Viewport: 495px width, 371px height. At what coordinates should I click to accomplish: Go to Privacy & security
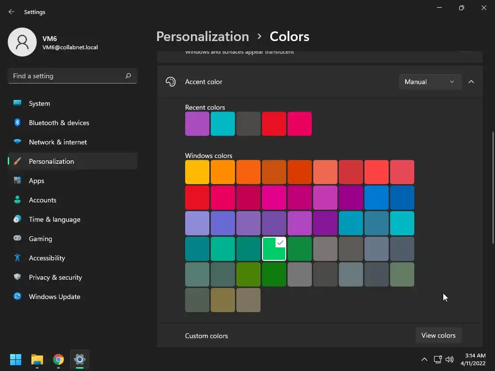[73, 277]
